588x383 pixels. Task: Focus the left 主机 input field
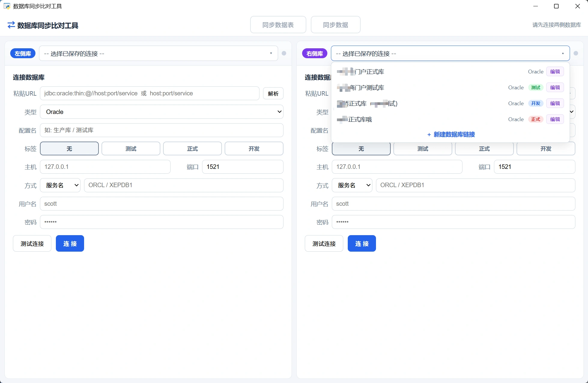[x=105, y=167]
